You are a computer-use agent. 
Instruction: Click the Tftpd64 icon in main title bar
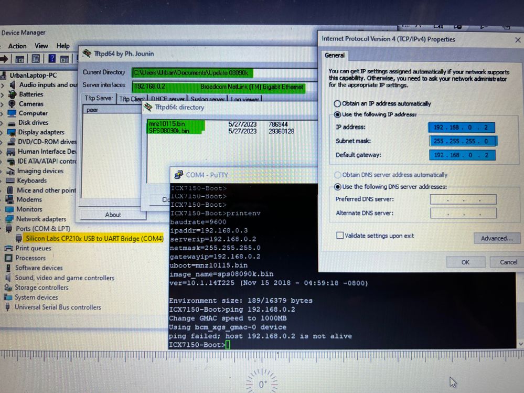coord(88,54)
